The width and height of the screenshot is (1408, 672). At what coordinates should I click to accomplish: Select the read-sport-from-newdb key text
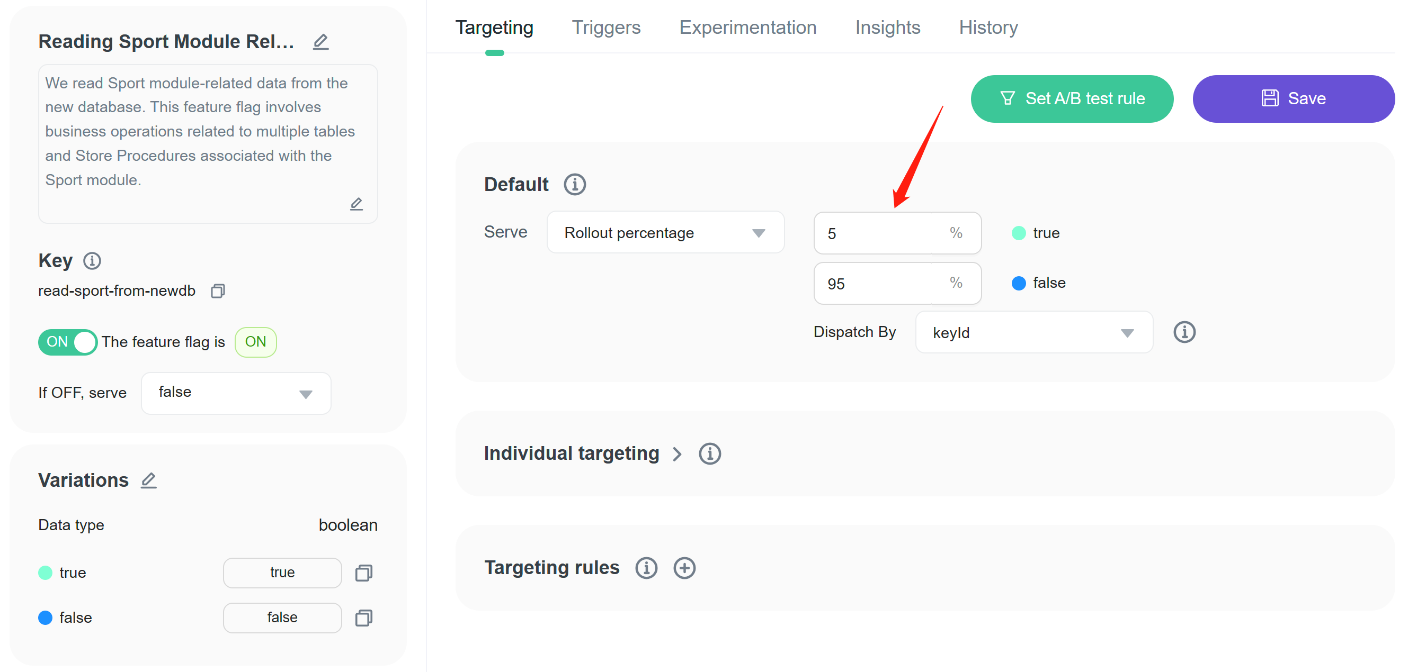(117, 290)
